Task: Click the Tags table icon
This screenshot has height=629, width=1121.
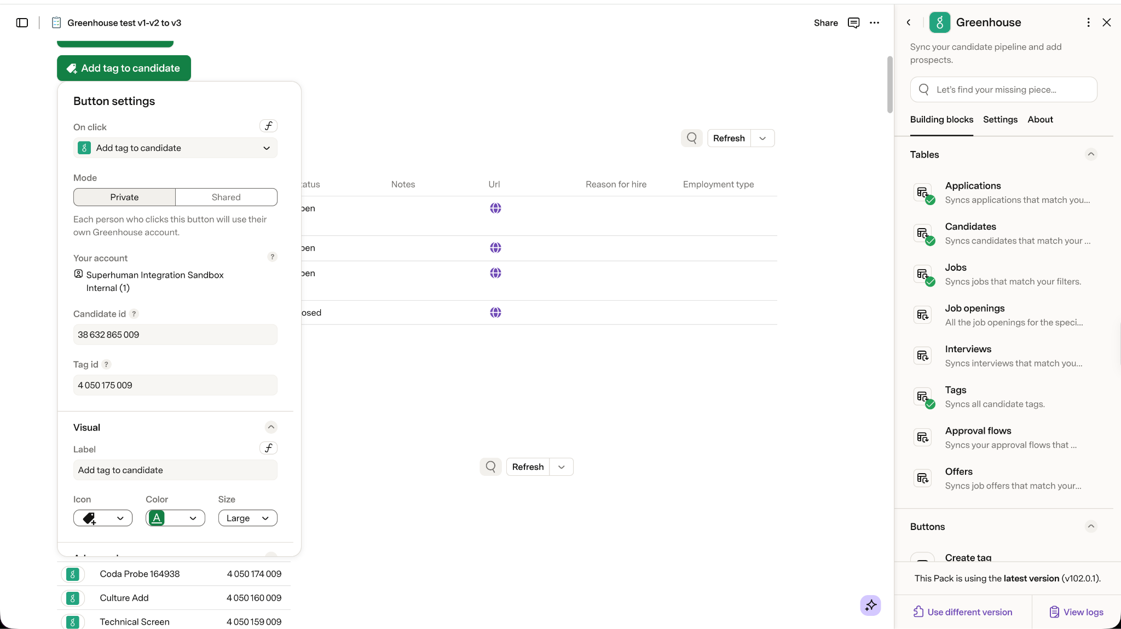Action: (x=923, y=397)
